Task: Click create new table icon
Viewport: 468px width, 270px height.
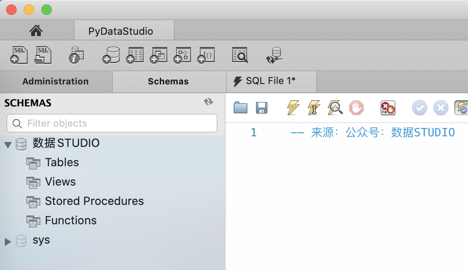Action: (135, 55)
